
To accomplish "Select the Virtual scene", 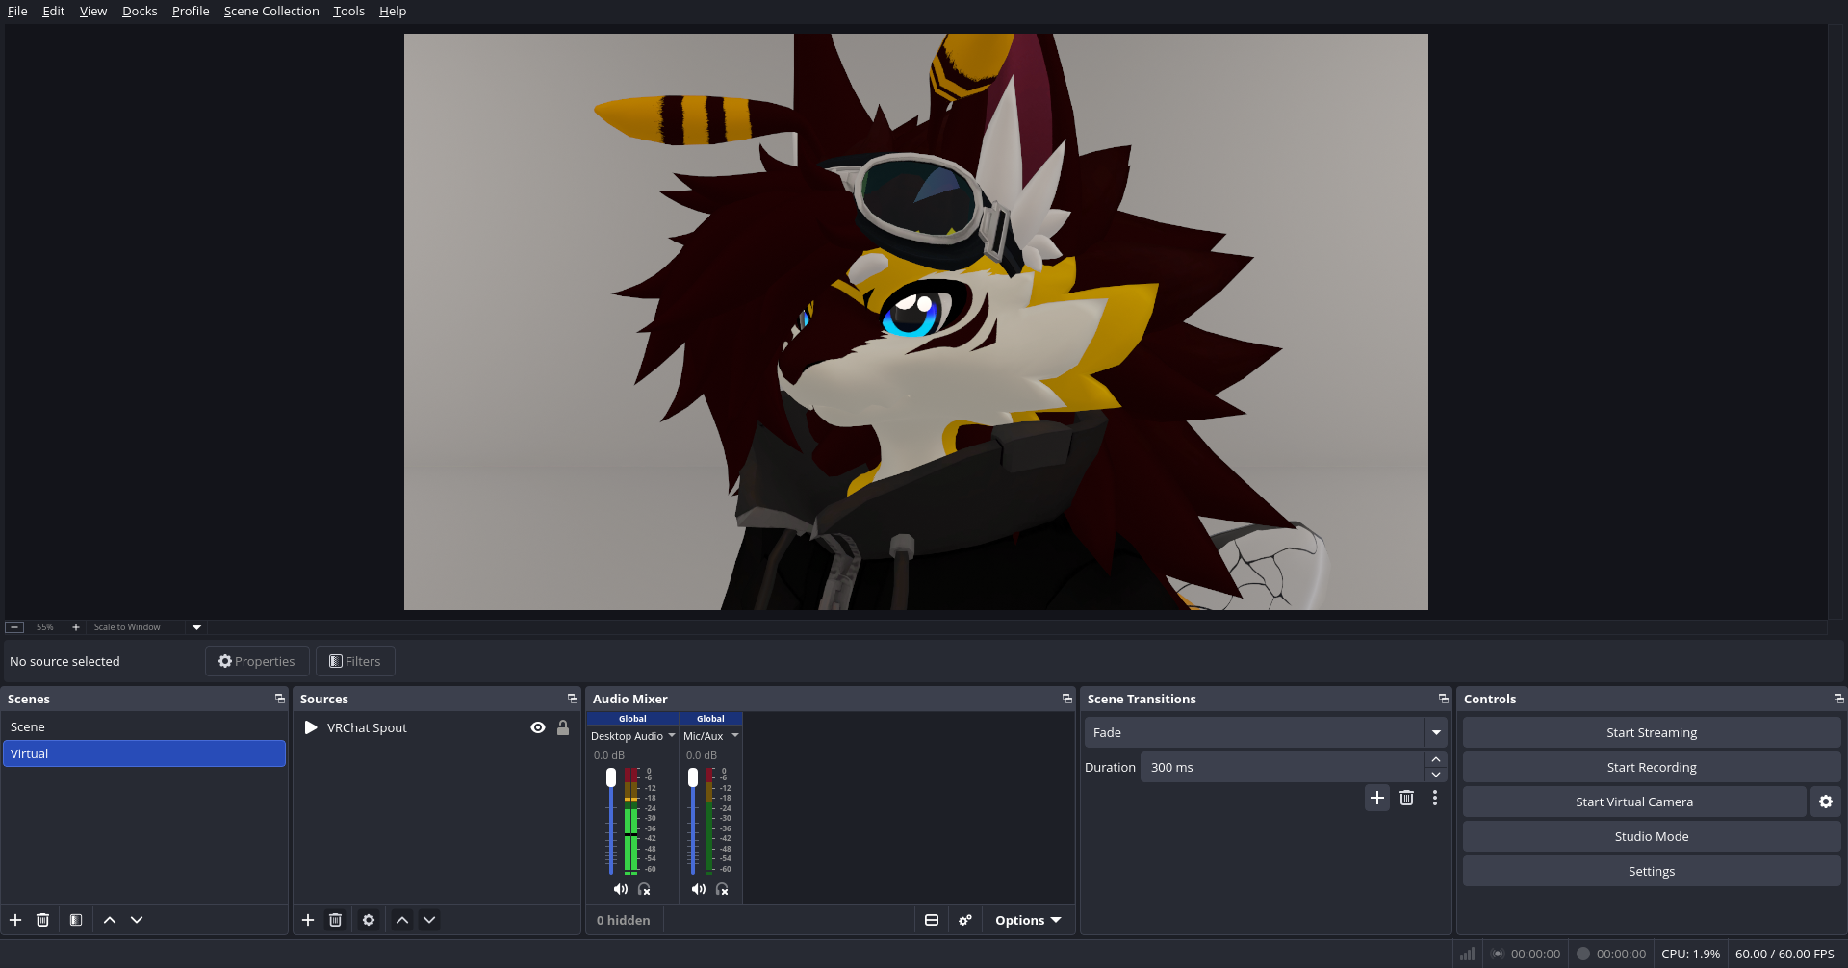I will click(x=144, y=753).
